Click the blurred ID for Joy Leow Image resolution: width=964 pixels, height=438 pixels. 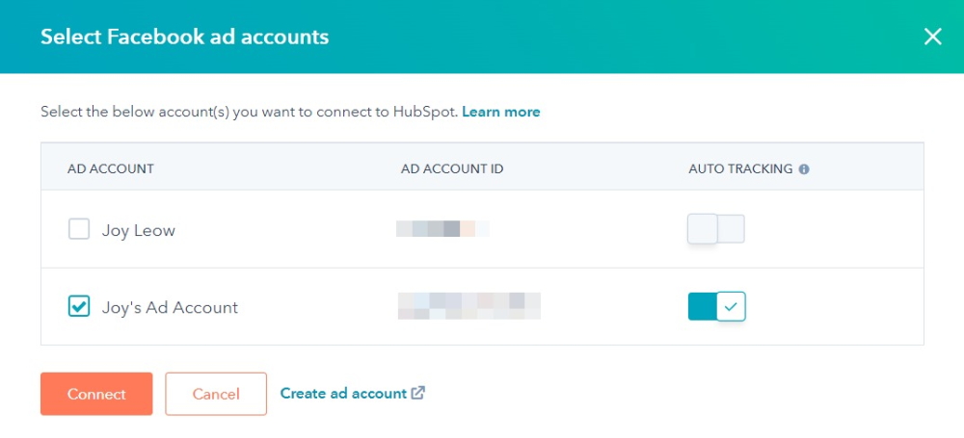pos(442,229)
